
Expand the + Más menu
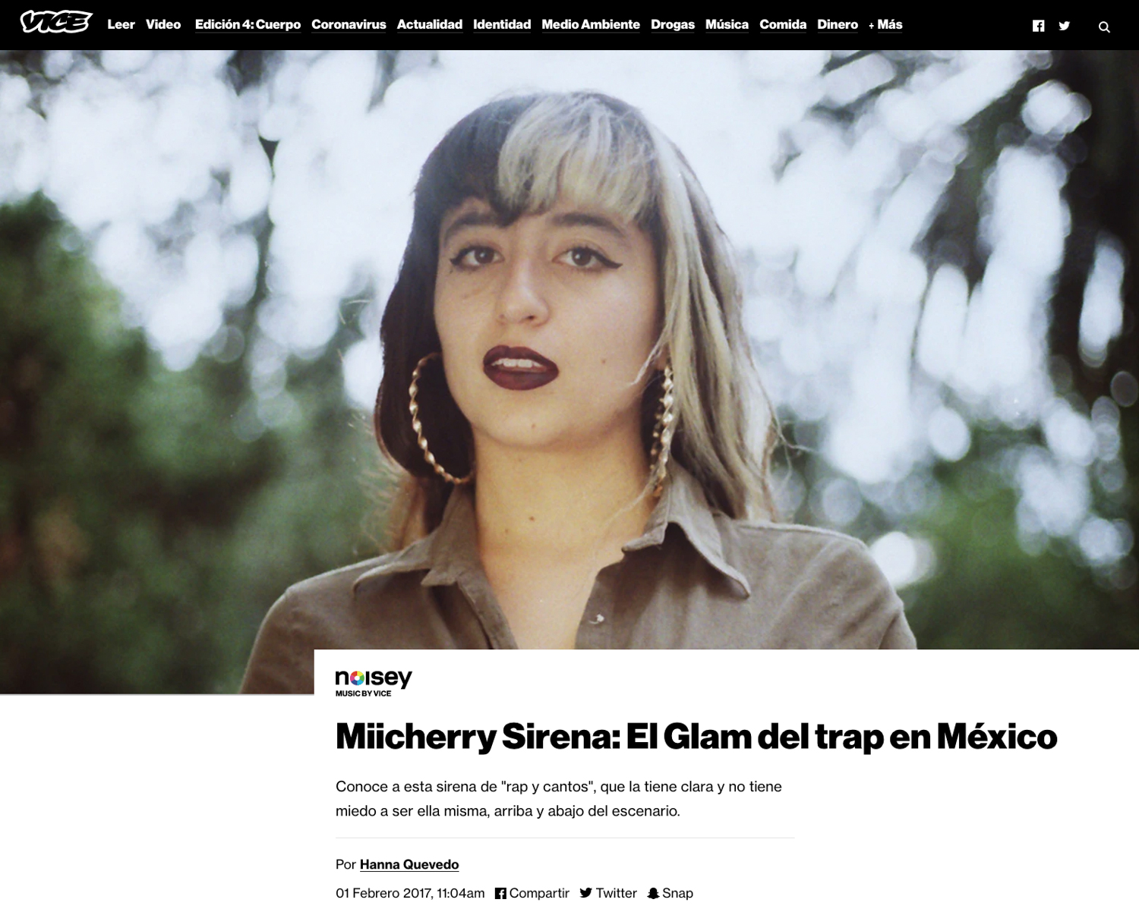pyautogui.click(x=885, y=24)
